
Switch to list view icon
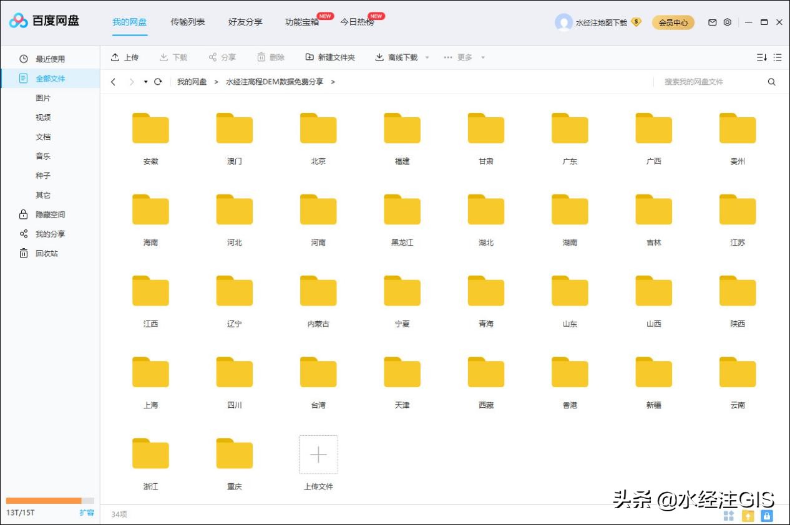[778, 57]
